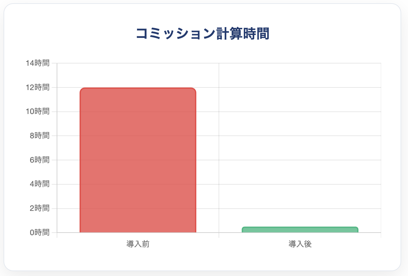Click the 14時間 y-axis label
Viewport: 408px width, 276px height.
[38, 63]
